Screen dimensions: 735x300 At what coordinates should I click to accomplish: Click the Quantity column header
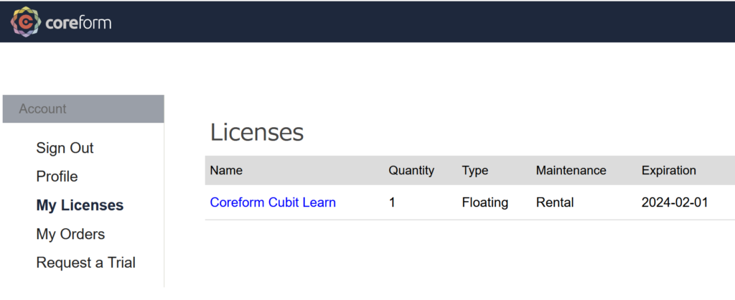click(411, 171)
